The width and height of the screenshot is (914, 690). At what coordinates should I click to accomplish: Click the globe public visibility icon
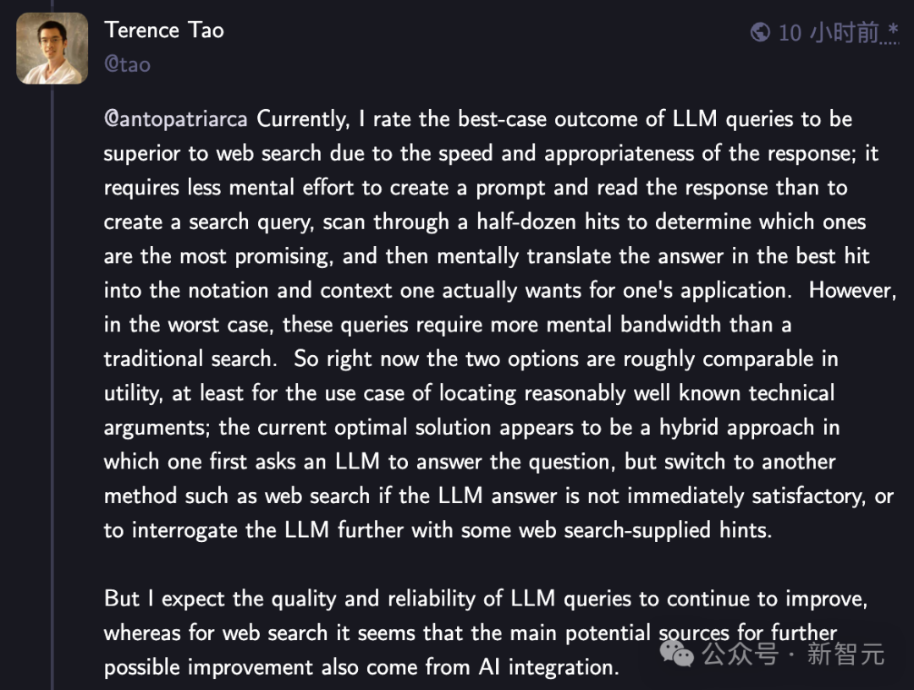click(x=760, y=32)
